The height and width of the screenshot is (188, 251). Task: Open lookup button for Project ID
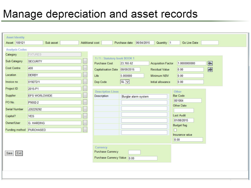click(x=85, y=89)
